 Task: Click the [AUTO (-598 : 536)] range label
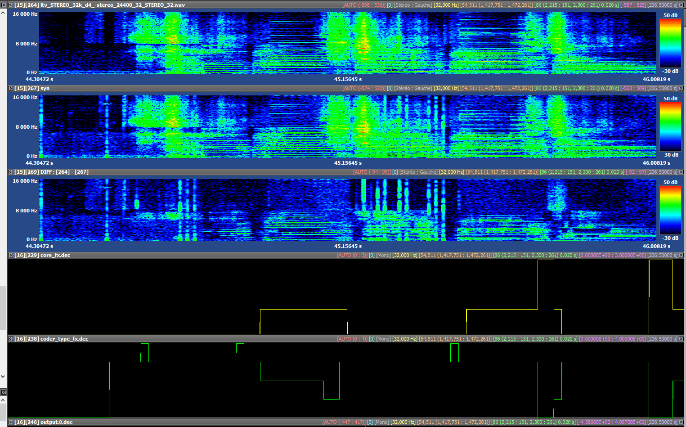363,5
